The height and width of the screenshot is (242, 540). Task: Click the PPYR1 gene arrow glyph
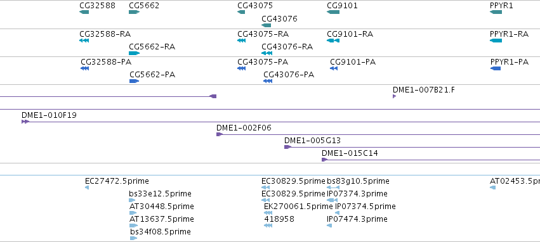(496, 12)
